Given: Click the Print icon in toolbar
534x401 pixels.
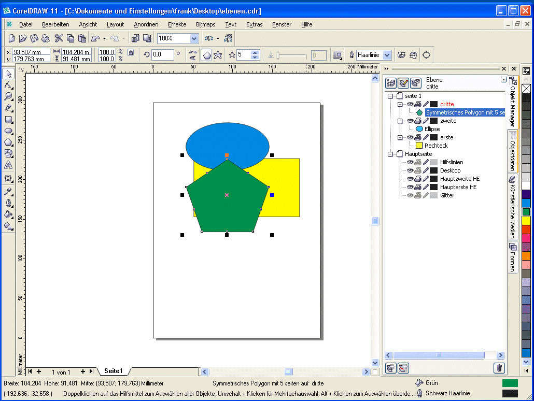Looking at the screenshot, I should [x=46, y=38].
